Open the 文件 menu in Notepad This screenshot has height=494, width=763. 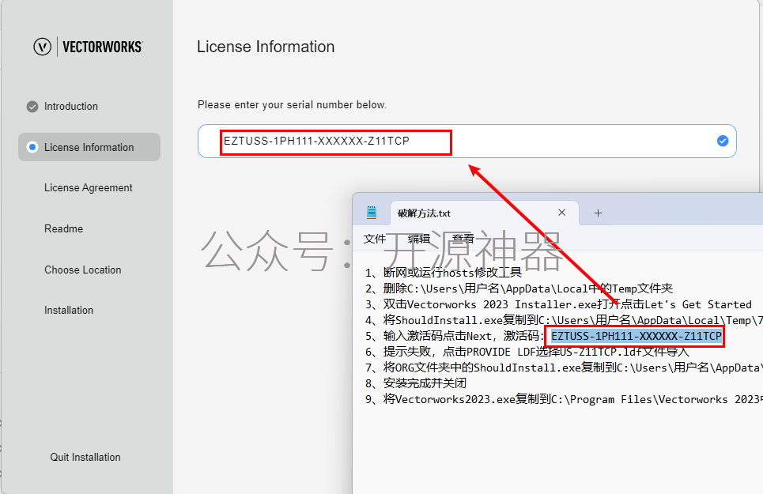click(375, 239)
